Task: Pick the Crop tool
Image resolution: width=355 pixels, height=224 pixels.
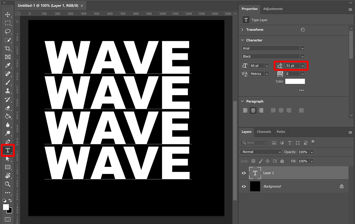Action: tap(7, 49)
